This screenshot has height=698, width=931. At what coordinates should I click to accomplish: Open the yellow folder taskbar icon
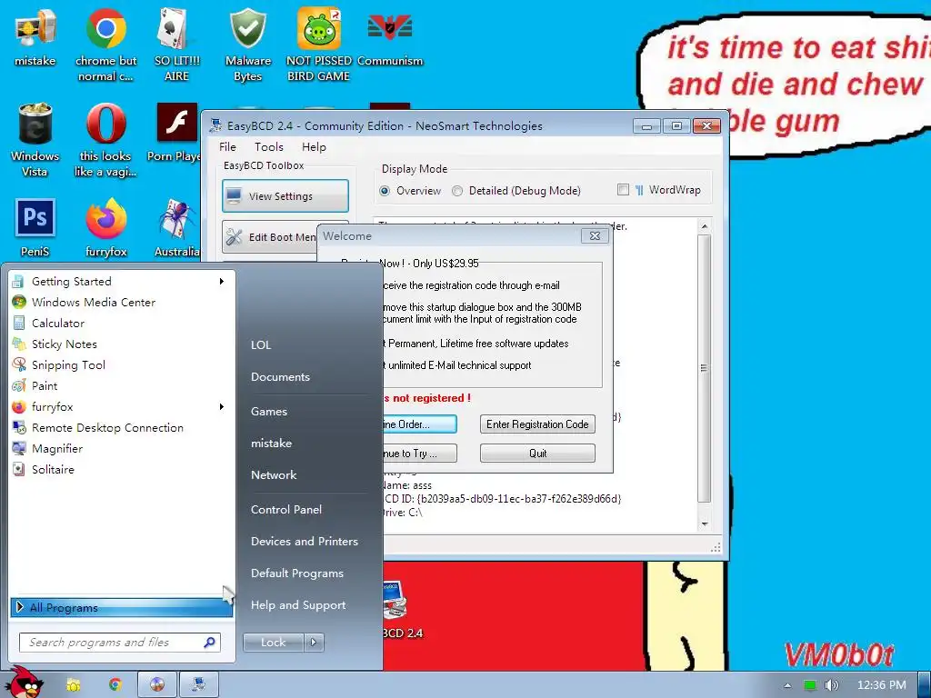(x=74, y=685)
